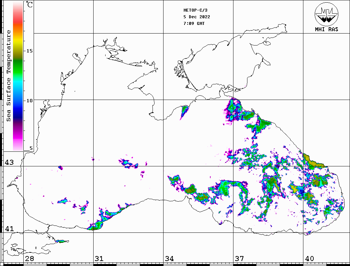Screen dimensions: 350x266
Task: Click the 10 tick on temperature scale
Action: [29, 101]
